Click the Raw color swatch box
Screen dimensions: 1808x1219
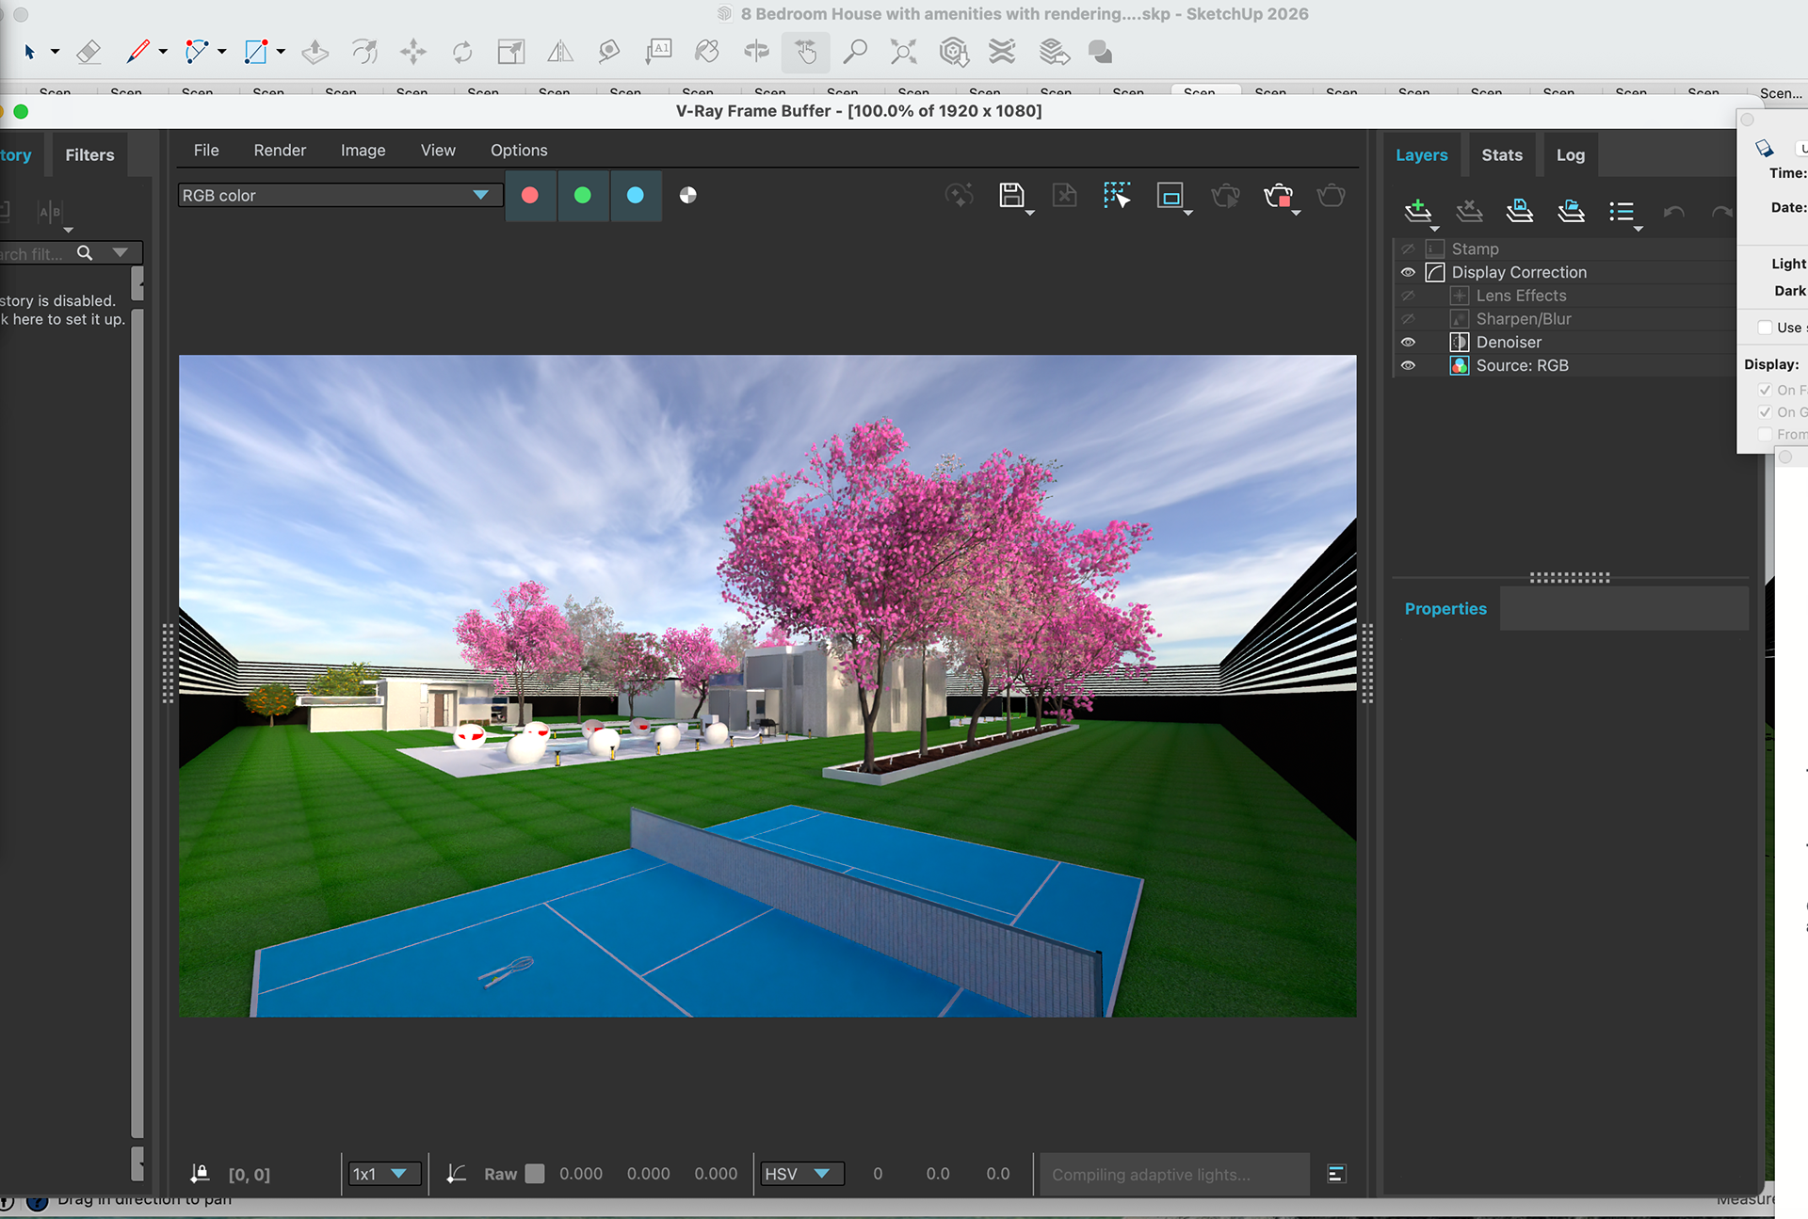(x=535, y=1174)
